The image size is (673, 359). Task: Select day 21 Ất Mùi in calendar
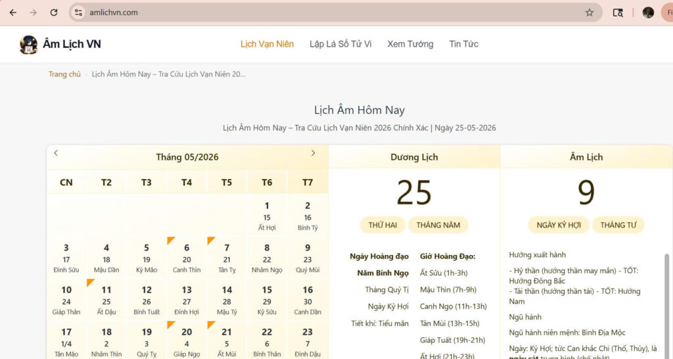point(227,341)
